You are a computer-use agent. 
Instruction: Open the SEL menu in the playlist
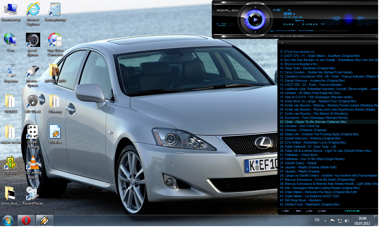[310, 211]
